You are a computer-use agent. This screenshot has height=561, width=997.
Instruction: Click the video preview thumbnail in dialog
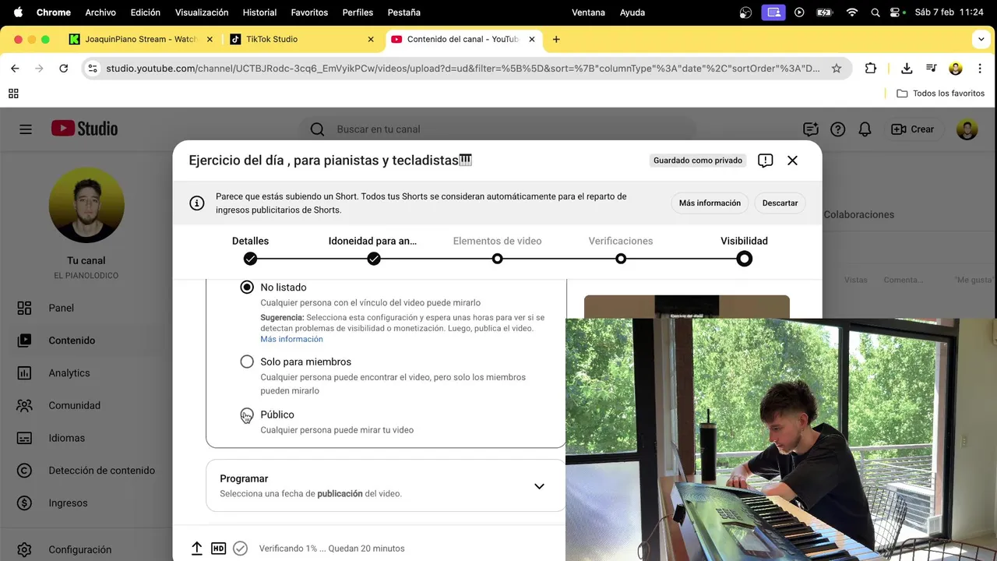click(687, 307)
